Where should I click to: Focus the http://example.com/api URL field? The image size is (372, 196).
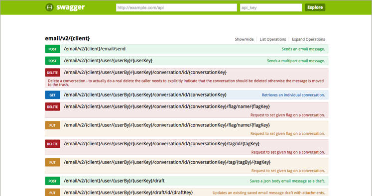pos(176,7)
